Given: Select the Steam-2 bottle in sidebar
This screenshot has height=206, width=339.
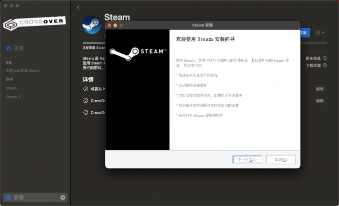Looking at the screenshot, I should pos(13,97).
